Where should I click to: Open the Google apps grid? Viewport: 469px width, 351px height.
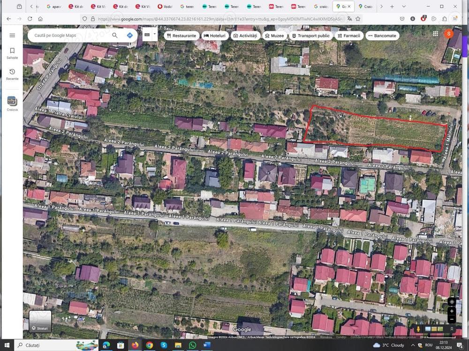coord(436,34)
